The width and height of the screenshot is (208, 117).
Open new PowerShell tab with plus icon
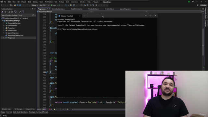(x=84, y=16)
